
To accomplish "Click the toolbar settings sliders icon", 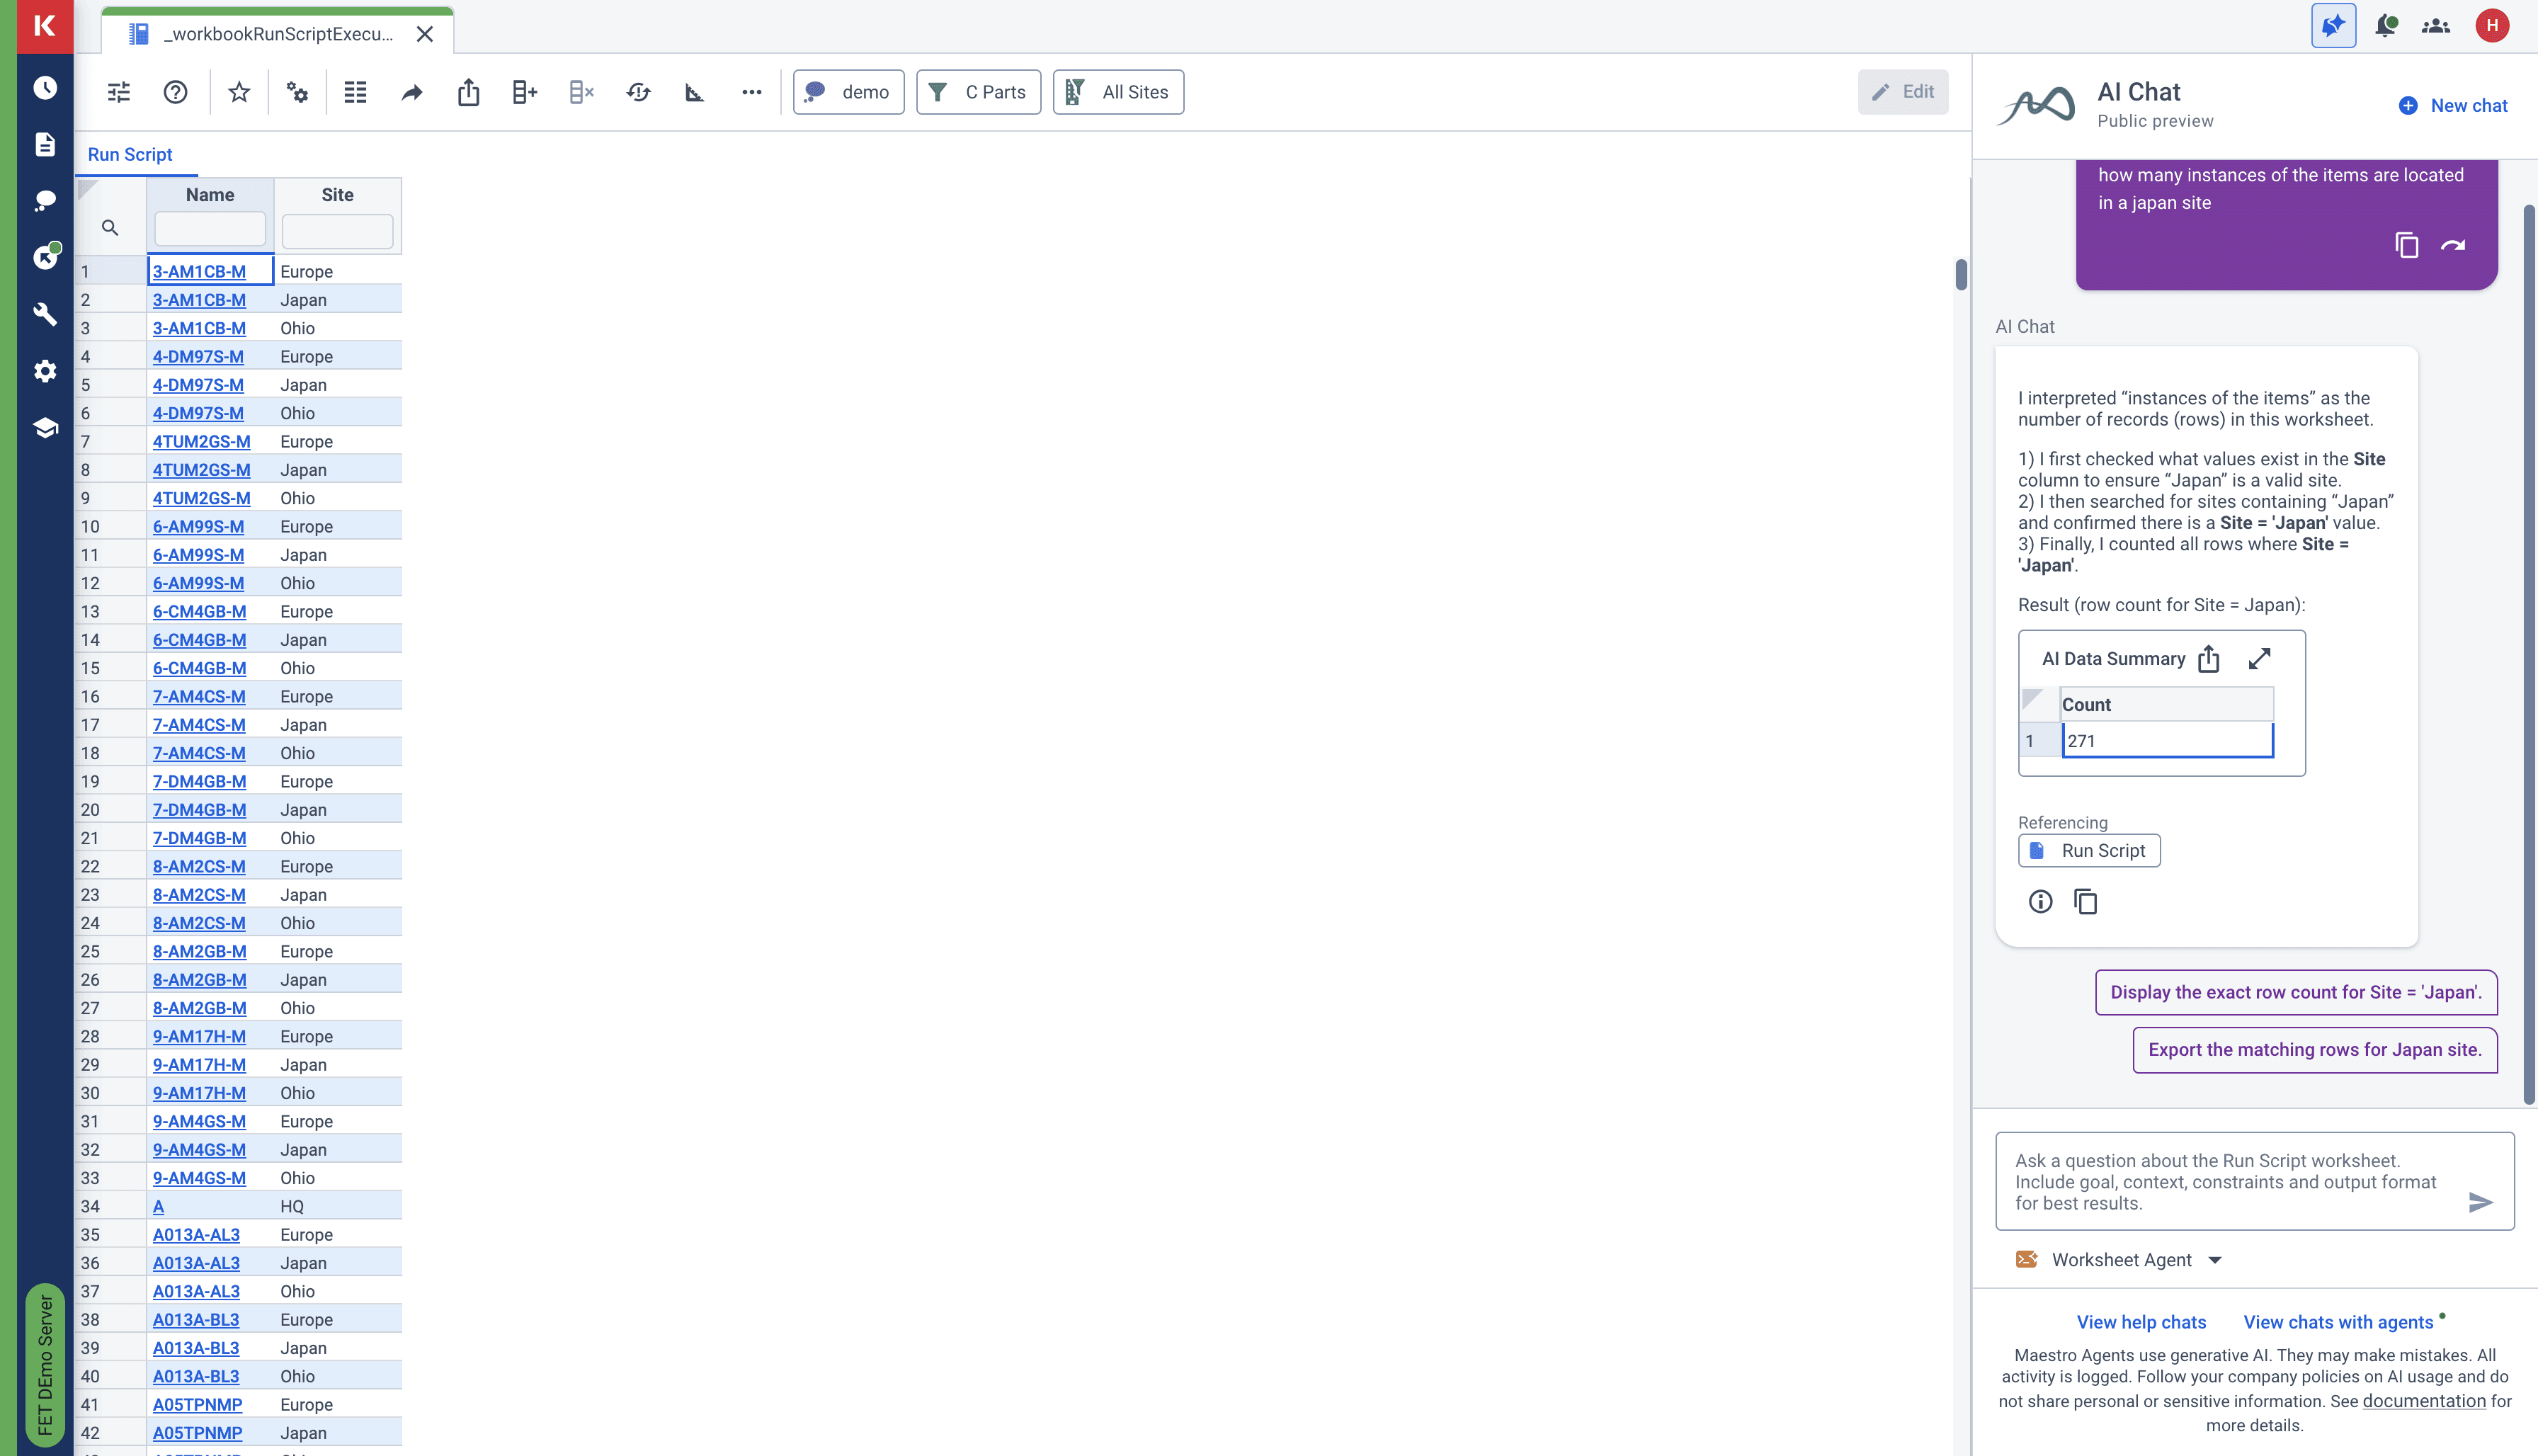I will 119,92.
